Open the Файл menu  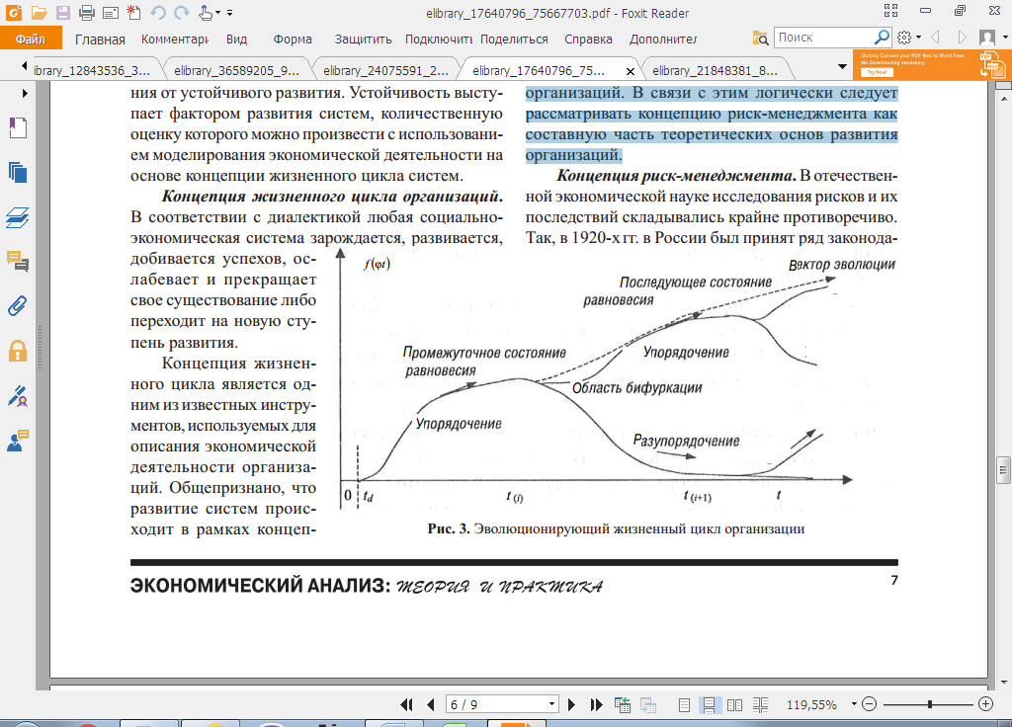point(31,39)
